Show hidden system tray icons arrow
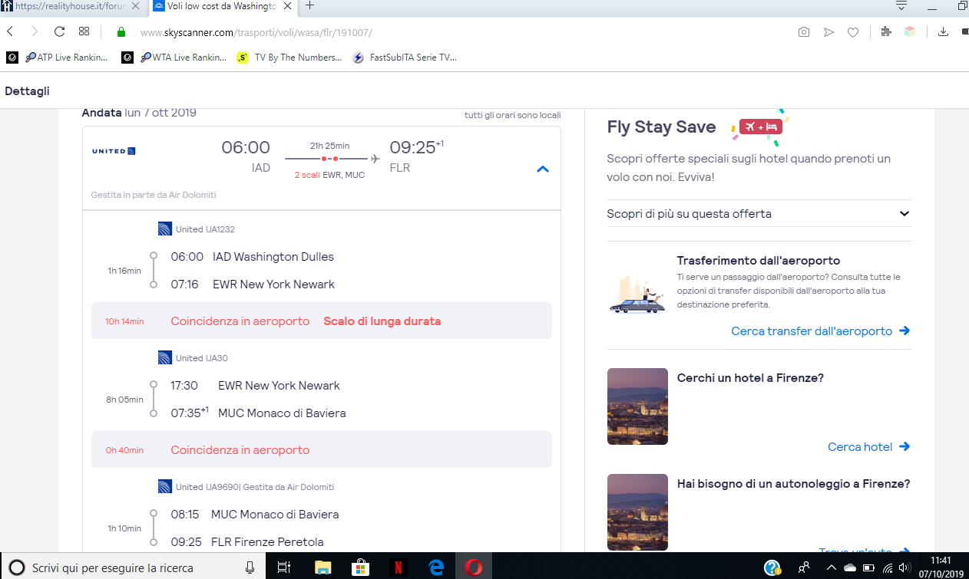This screenshot has width=969, height=579. pos(831,567)
